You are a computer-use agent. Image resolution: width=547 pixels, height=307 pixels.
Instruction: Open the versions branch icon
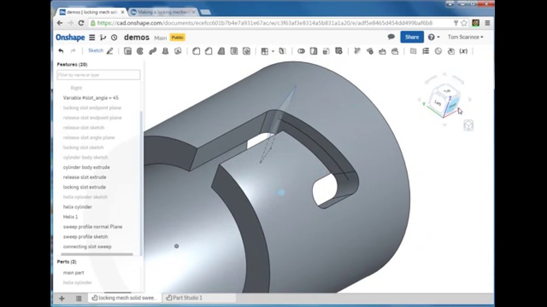pos(103,38)
